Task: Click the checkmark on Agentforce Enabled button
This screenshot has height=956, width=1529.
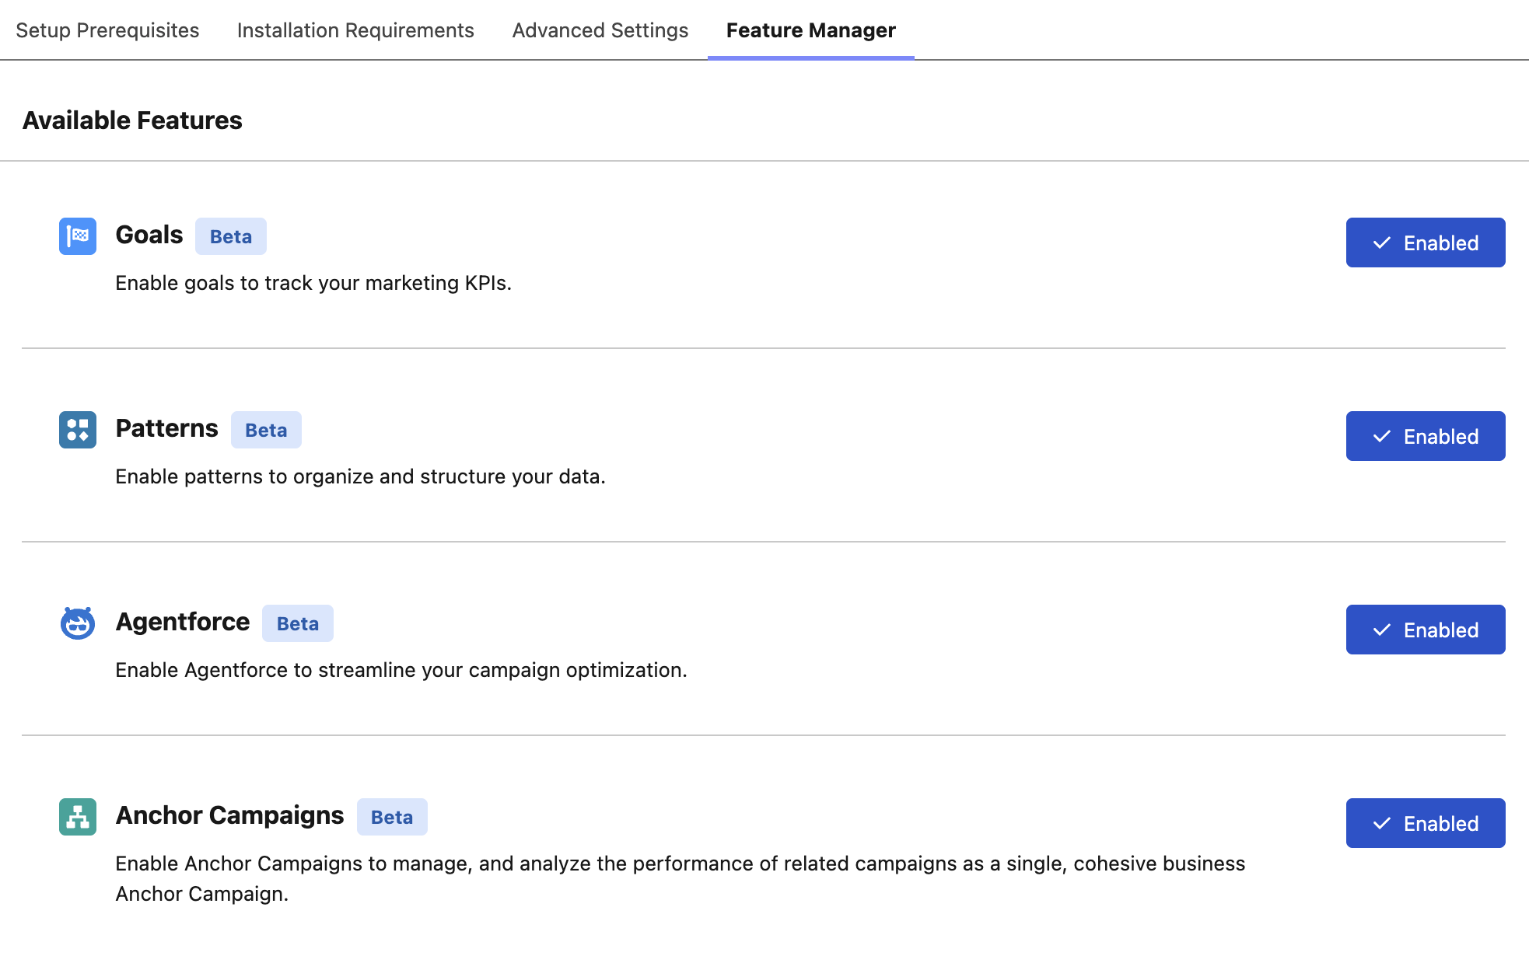Action: pos(1382,630)
